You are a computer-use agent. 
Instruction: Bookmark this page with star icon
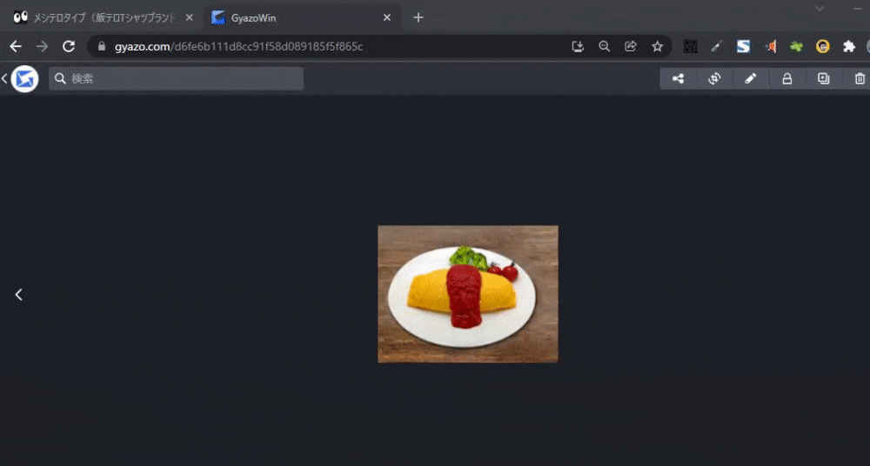coord(658,46)
